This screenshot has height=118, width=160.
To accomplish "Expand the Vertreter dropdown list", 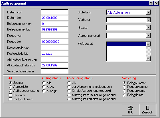I will click(x=148, y=20).
